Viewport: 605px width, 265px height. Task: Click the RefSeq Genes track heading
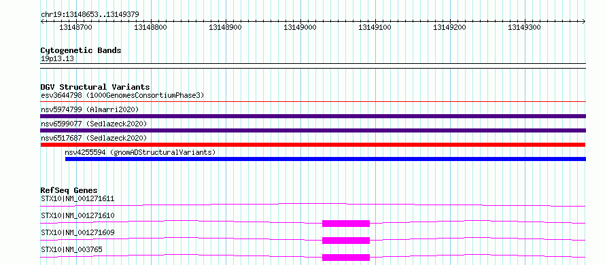click(69, 190)
